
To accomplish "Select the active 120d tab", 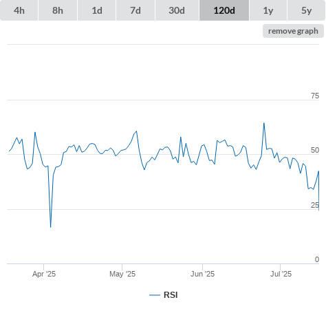I will [x=224, y=10].
